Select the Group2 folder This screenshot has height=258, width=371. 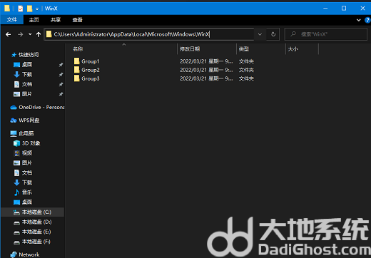click(x=86, y=70)
